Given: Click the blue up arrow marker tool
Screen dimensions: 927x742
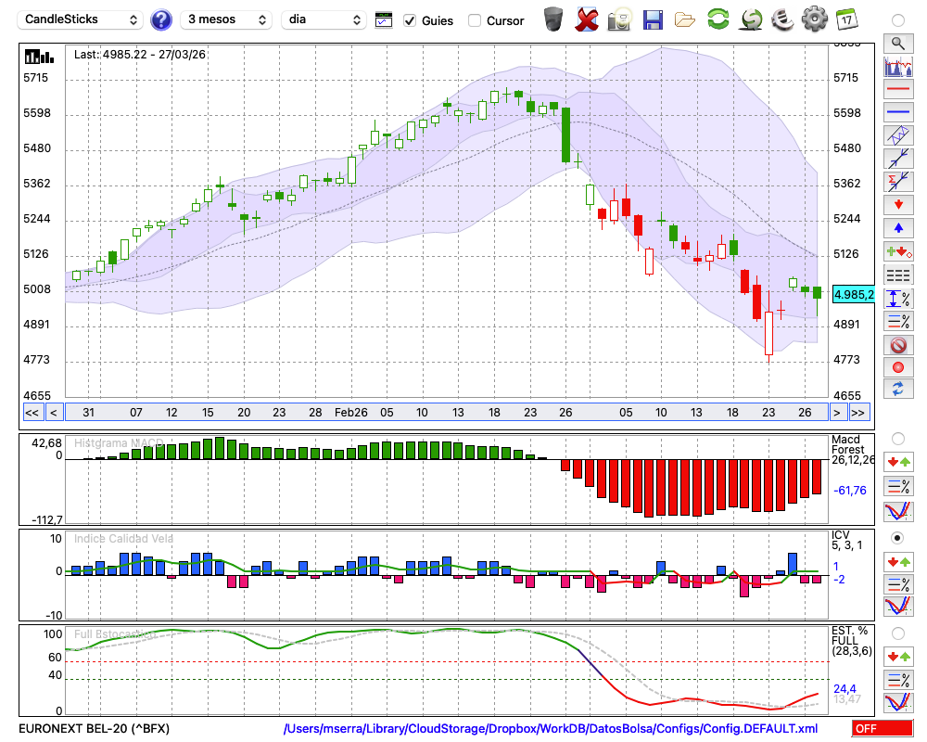Looking at the screenshot, I should pos(897,228).
